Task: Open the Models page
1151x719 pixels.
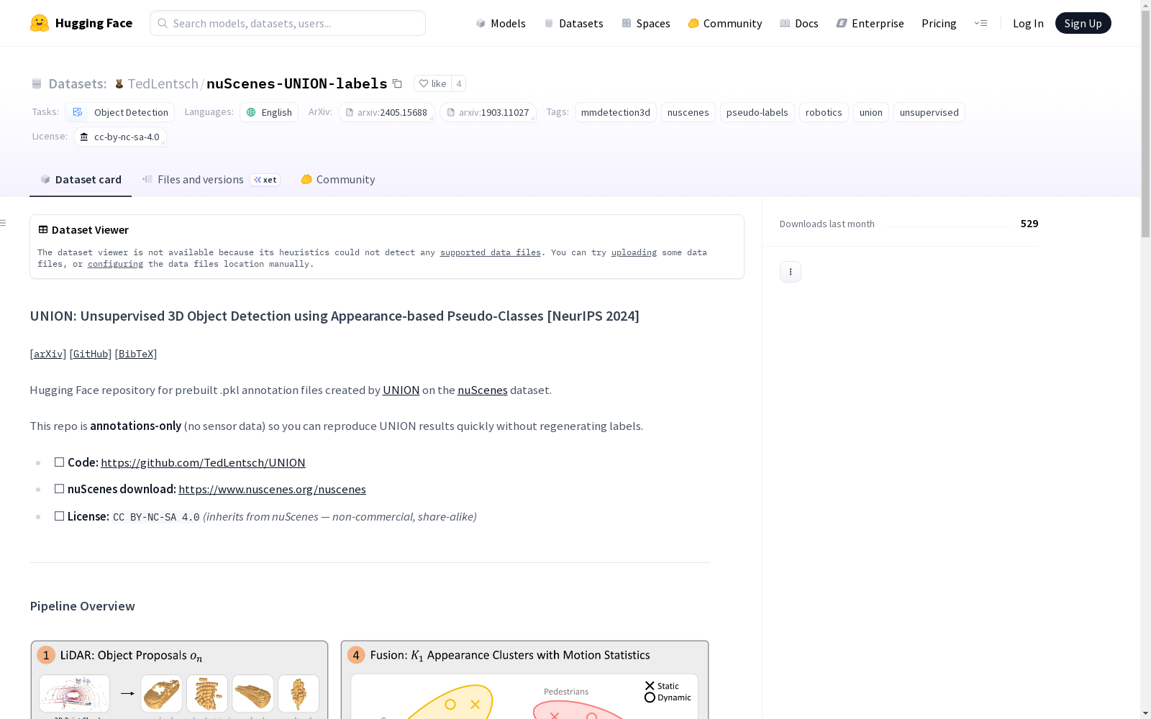Action: tap(501, 23)
